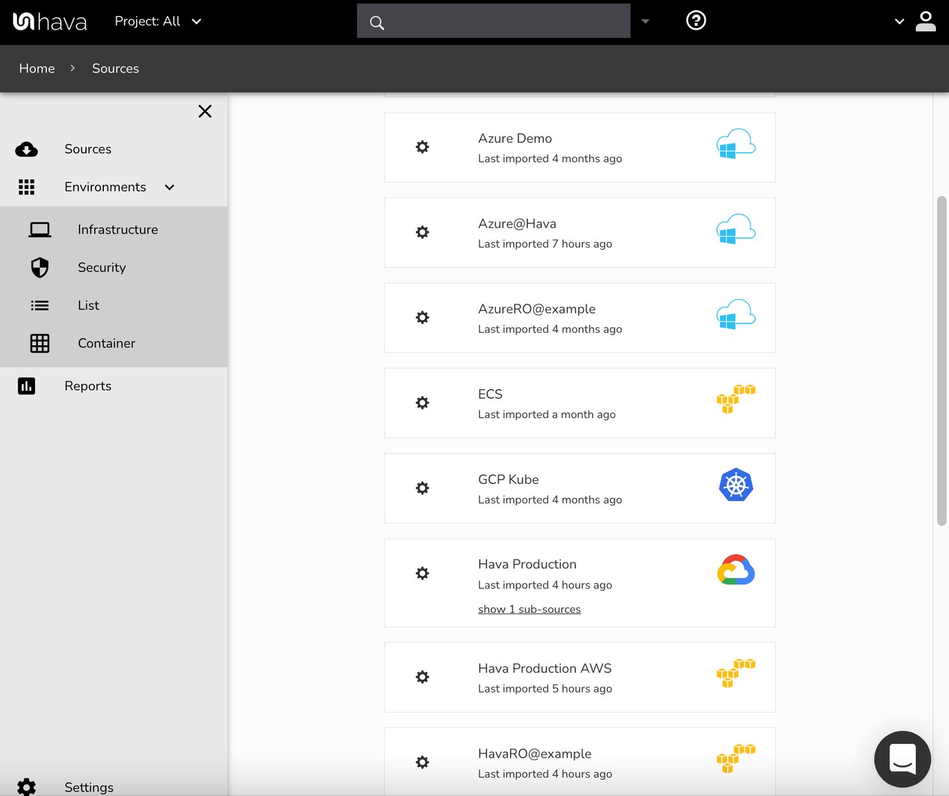Open the dropdown arrow beside the search bar
The height and width of the screenshot is (796, 949).
[x=644, y=21]
